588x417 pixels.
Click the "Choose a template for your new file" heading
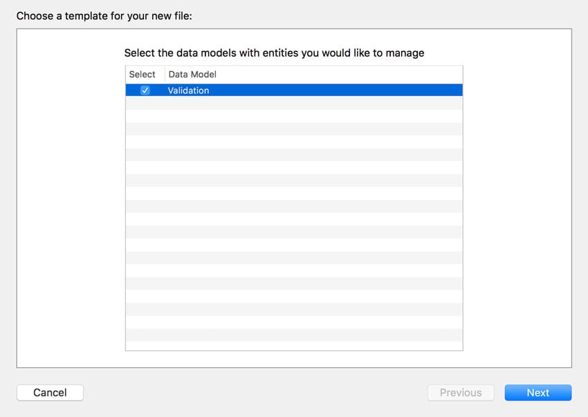click(104, 15)
